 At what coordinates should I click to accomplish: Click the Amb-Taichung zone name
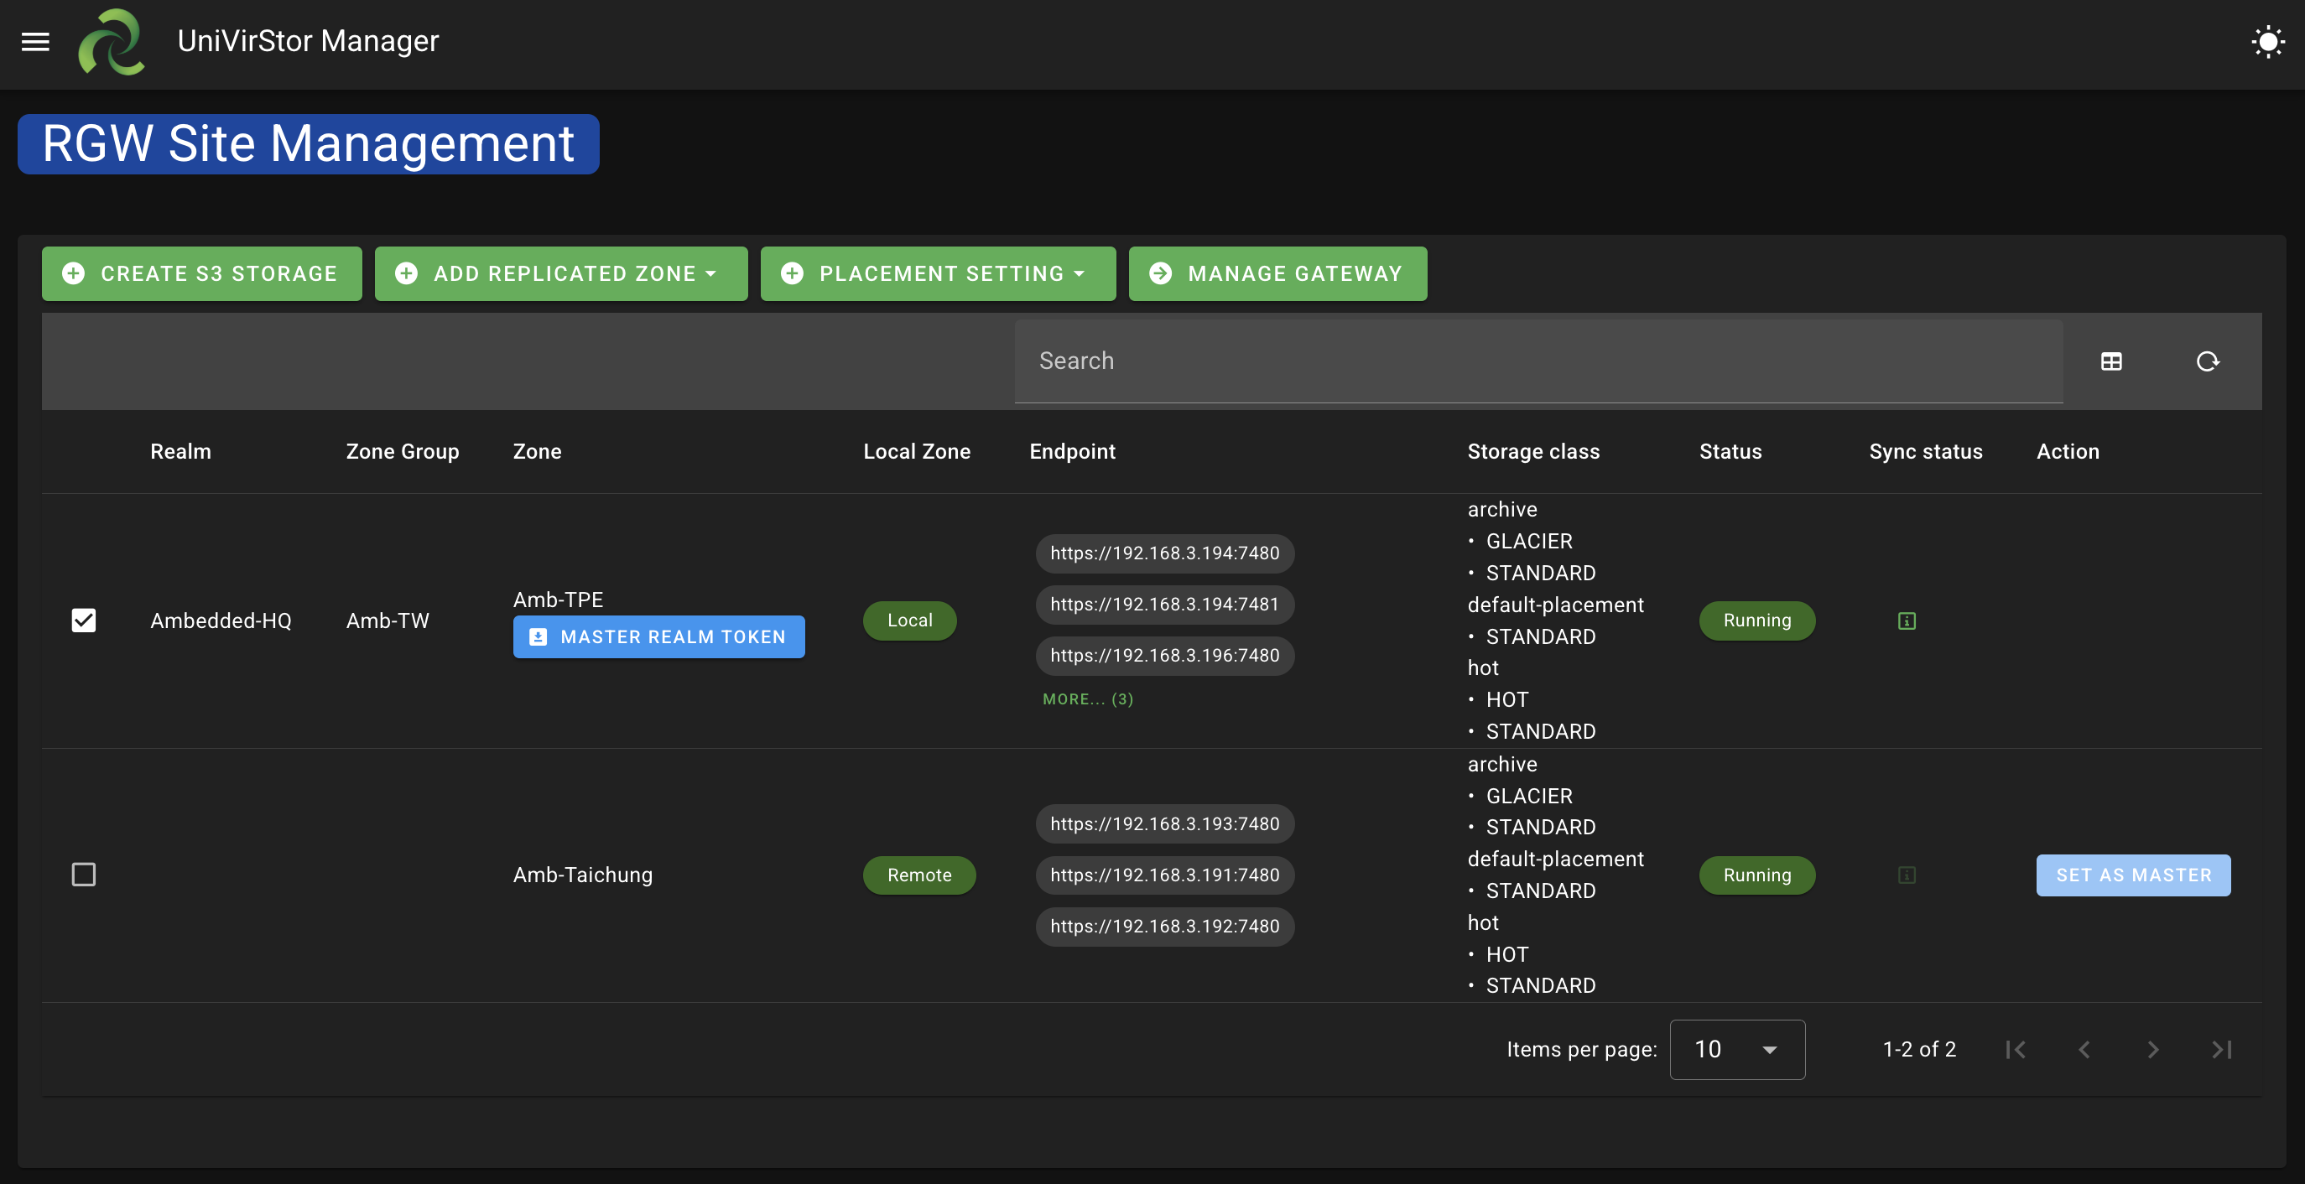[582, 875]
